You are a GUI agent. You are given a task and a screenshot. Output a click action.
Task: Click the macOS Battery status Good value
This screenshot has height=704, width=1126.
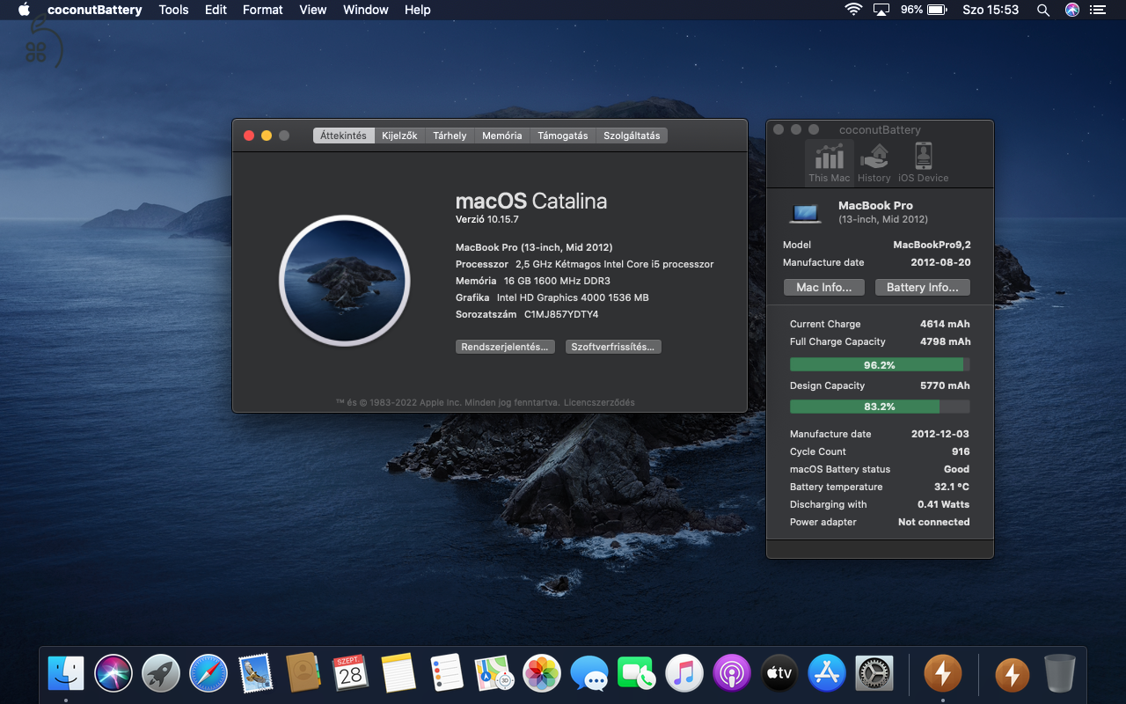(956, 469)
